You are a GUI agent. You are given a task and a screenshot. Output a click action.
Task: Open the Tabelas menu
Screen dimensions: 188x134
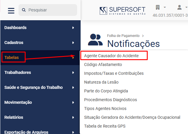(11, 57)
